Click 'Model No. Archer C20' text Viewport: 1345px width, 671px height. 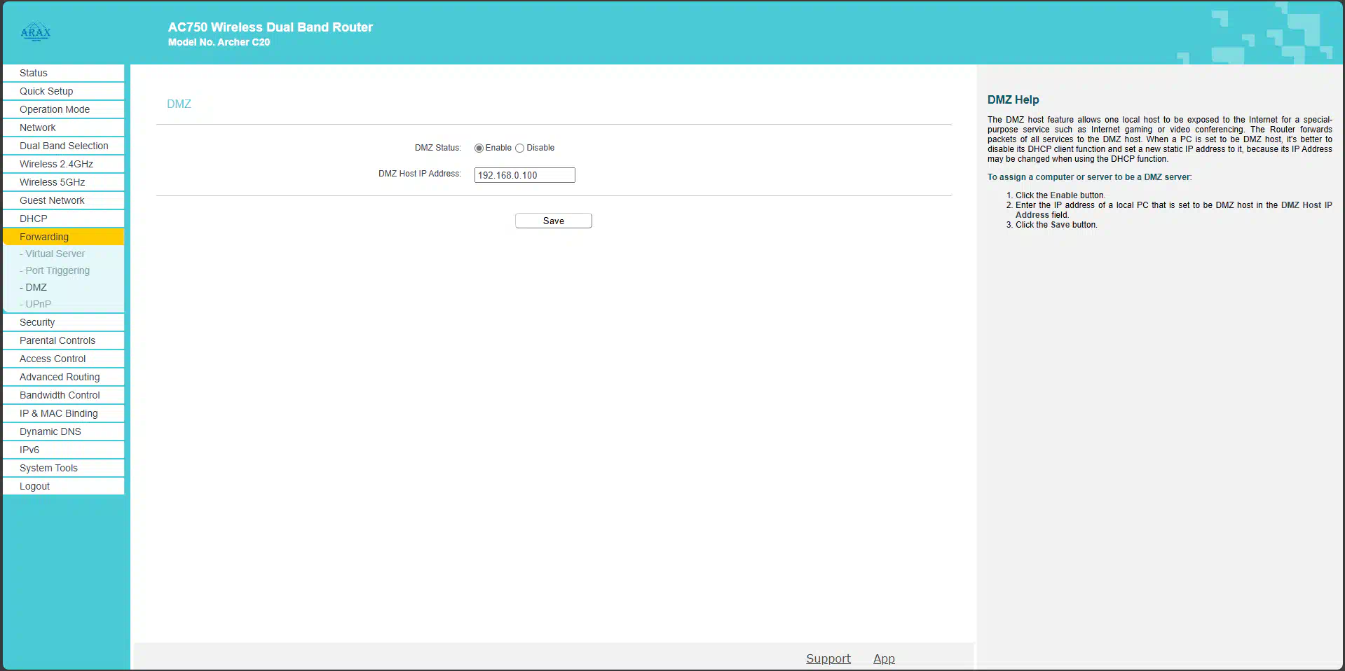point(219,42)
